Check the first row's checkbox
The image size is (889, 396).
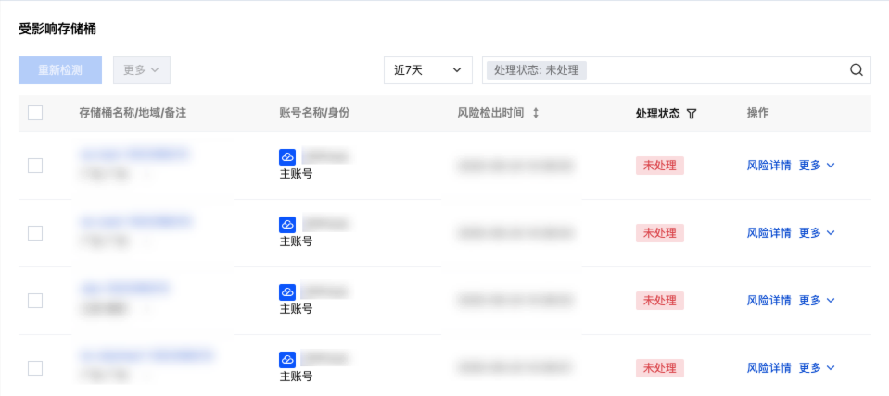coord(35,166)
